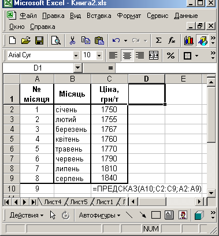
Task: Click the Edit Formula equals button
Action: point(110,68)
